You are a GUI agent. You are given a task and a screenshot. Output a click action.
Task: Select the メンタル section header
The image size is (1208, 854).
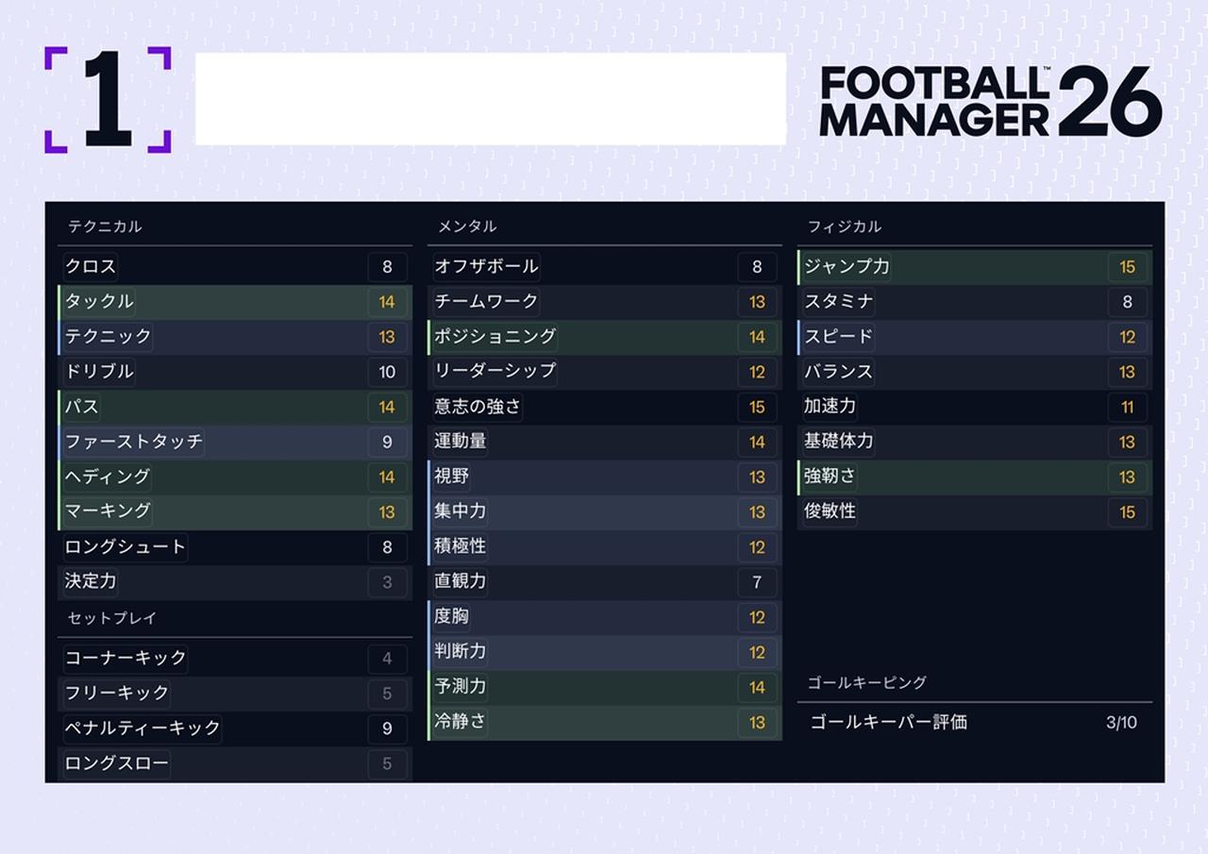pos(467,226)
